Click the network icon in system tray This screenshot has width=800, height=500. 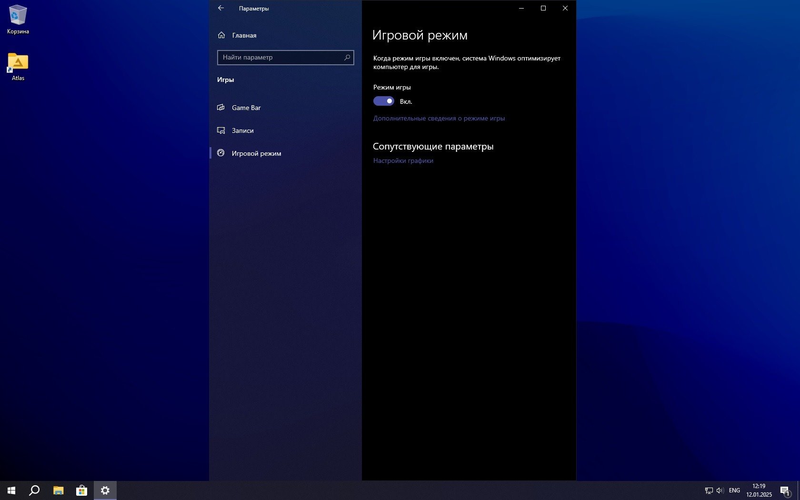pos(709,490)
